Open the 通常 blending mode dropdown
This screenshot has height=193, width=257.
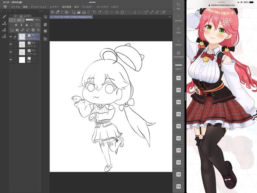click(21, 20)
